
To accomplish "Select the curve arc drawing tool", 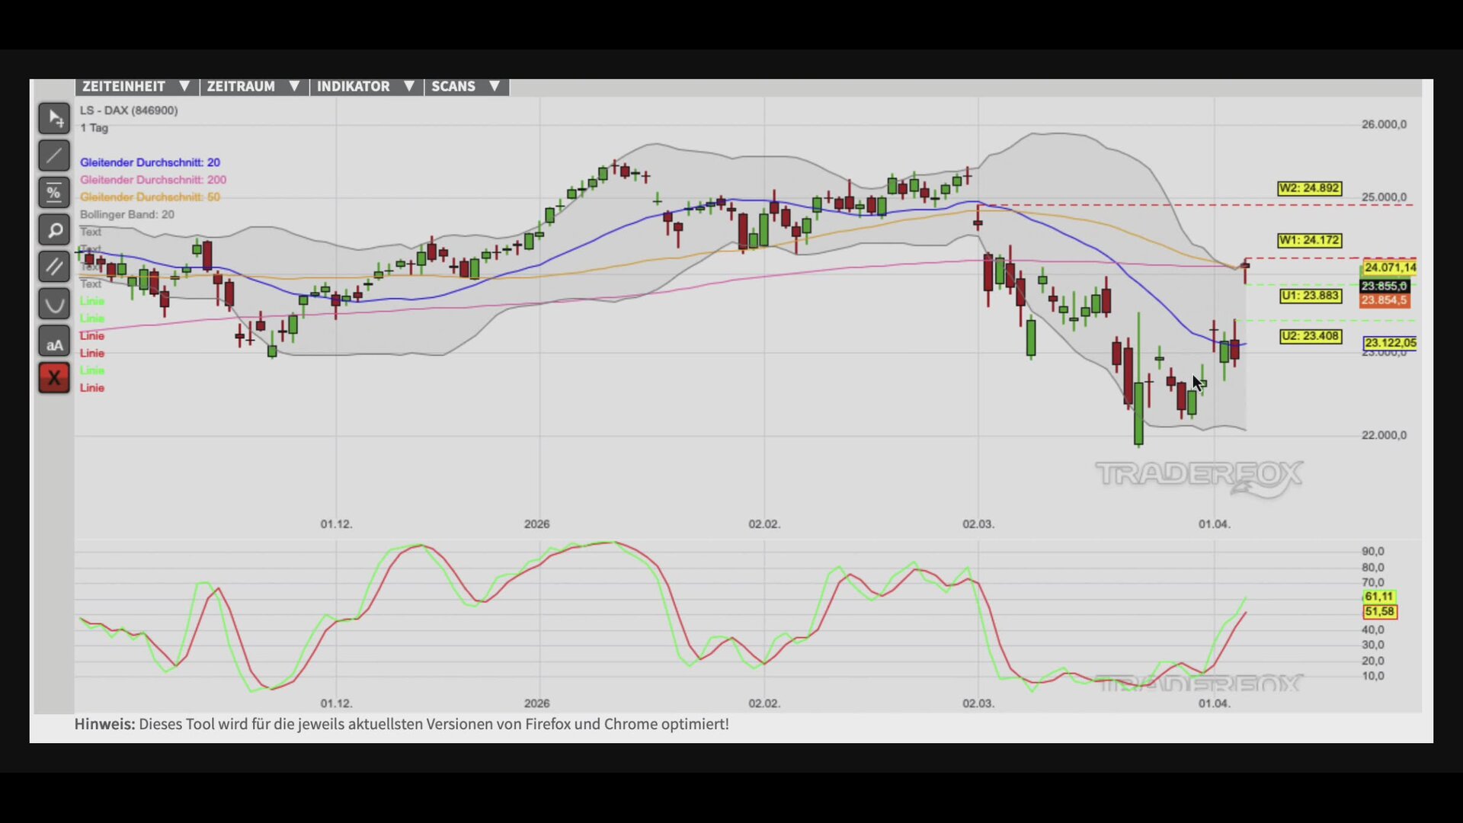I will pos(54,304).
